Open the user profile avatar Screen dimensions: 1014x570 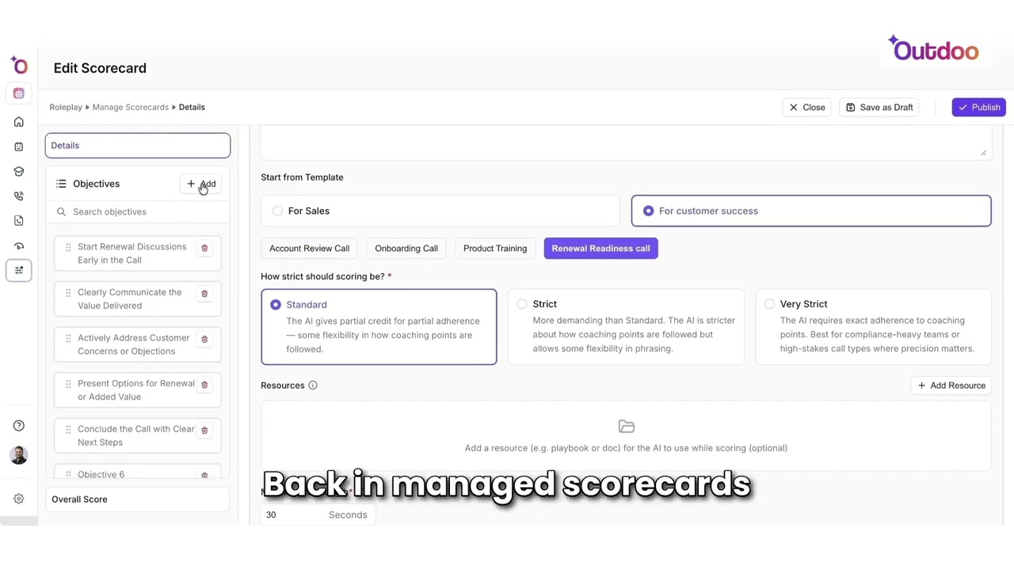pos(19,455)
